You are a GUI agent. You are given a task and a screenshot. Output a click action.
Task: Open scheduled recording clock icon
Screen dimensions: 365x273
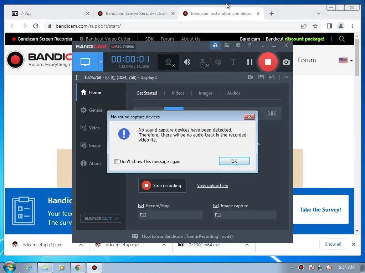tap(238, 45)
